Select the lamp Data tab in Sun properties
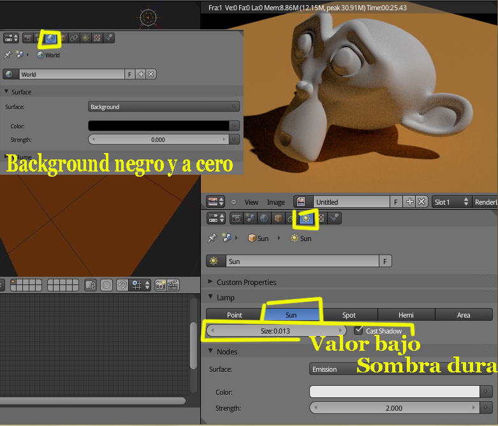 coord(305,218)
